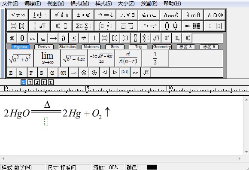Open the operator symbols palette (±•⊗)

coord(84,15)
